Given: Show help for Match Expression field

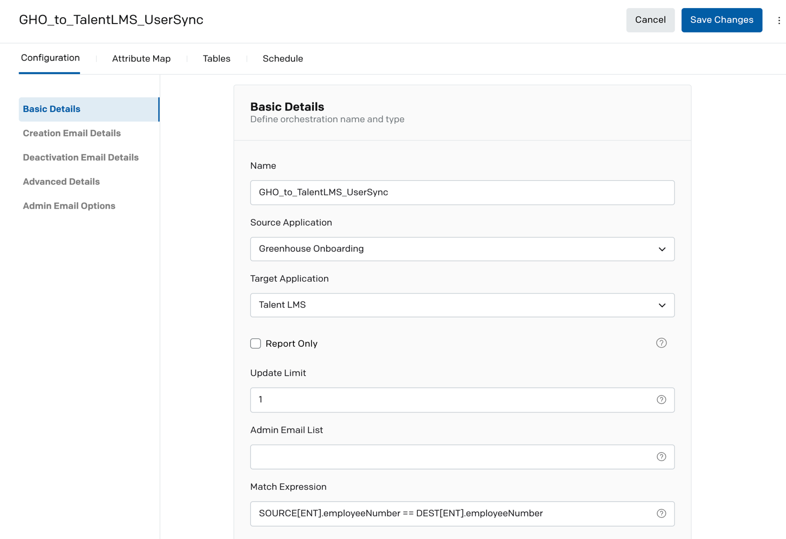Looking at the screenshot, I should click(x=661, y=513).
